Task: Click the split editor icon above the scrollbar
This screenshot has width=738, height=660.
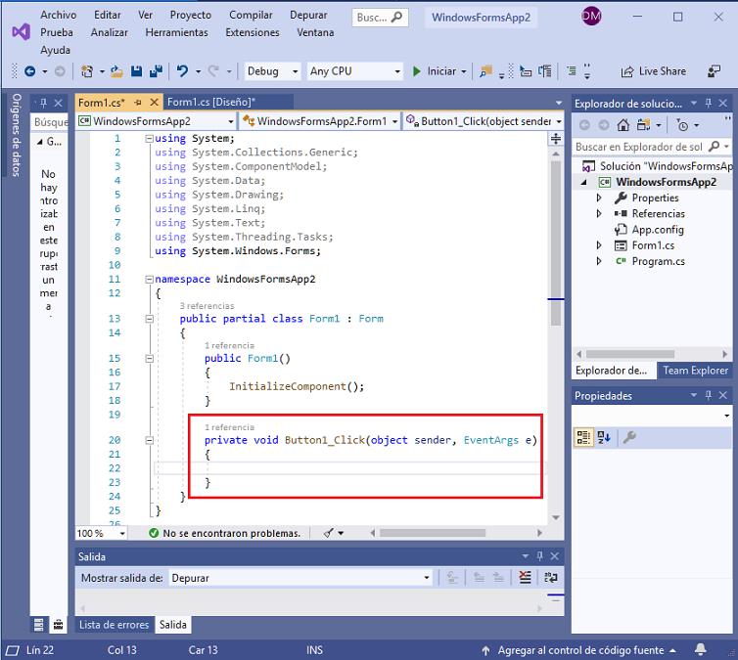Action: click(x=556, y=138)
